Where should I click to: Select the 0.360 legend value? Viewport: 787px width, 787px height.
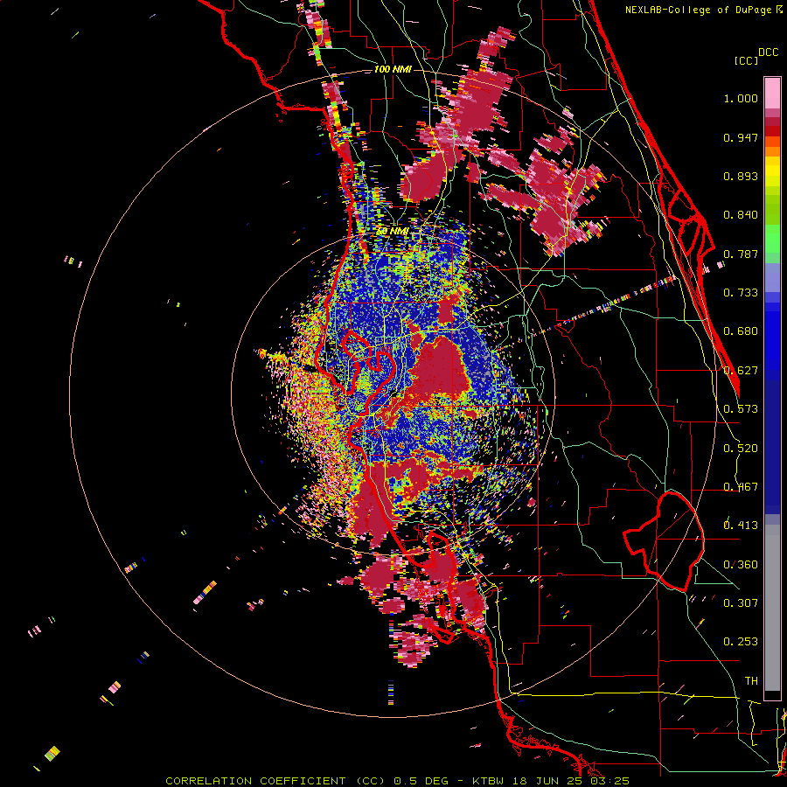741,565
